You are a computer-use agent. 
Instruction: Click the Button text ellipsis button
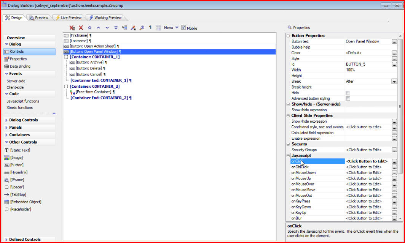coord(394,41)
